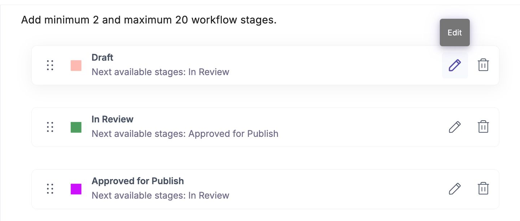Open the Approved for Publish stage row

[138, 181]
